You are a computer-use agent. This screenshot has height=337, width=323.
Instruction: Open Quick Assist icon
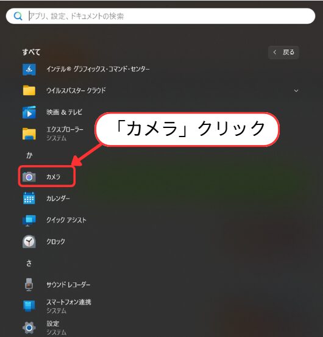point(29,220)
